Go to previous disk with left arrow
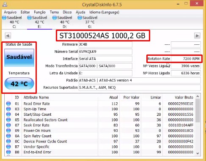This screenshot has height=161, width=206. click(8, 35)
